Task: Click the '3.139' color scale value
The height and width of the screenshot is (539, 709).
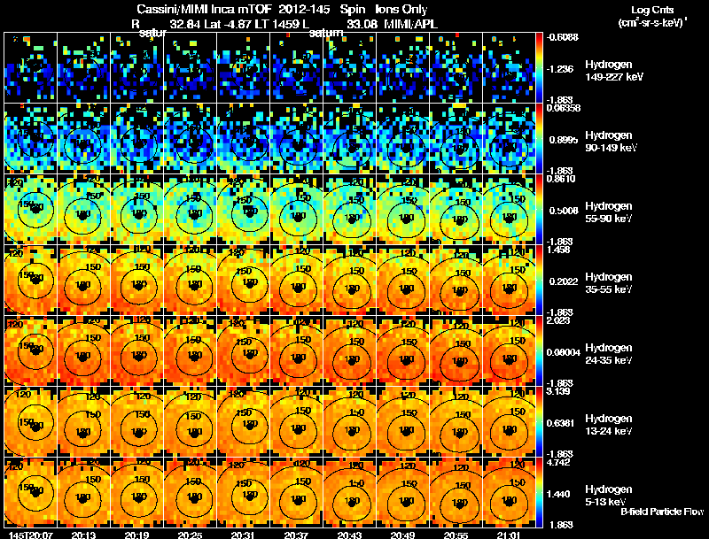Action: point(558,391)
